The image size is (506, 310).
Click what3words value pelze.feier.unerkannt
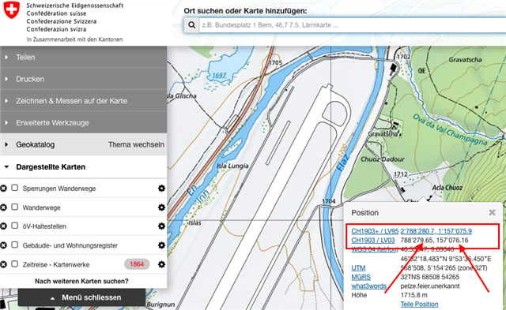[x=430, y=286]
